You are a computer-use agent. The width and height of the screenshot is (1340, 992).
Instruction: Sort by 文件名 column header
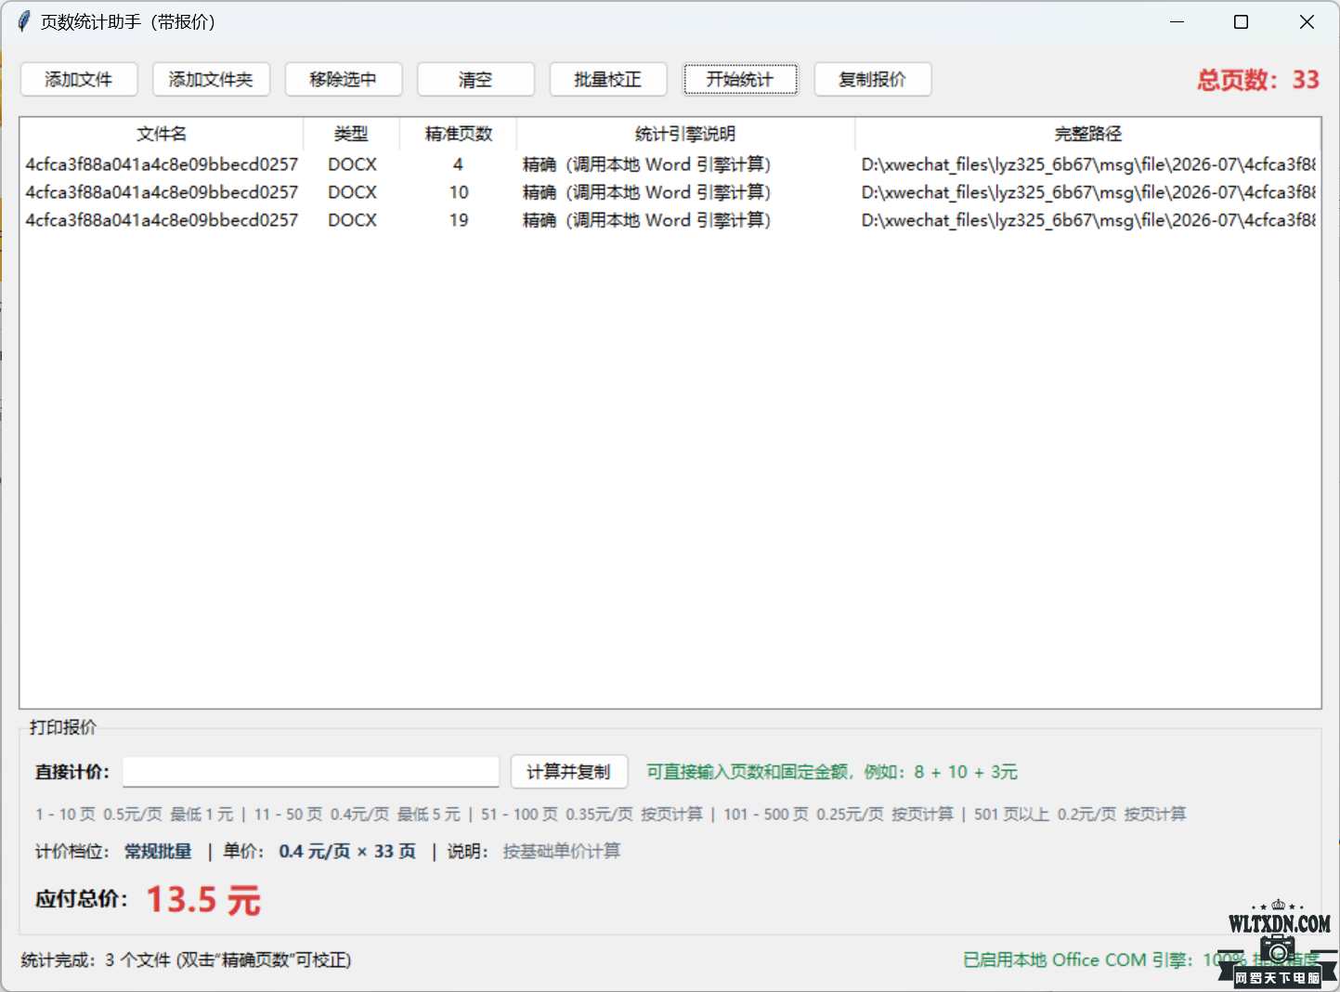tap(162, 134)
